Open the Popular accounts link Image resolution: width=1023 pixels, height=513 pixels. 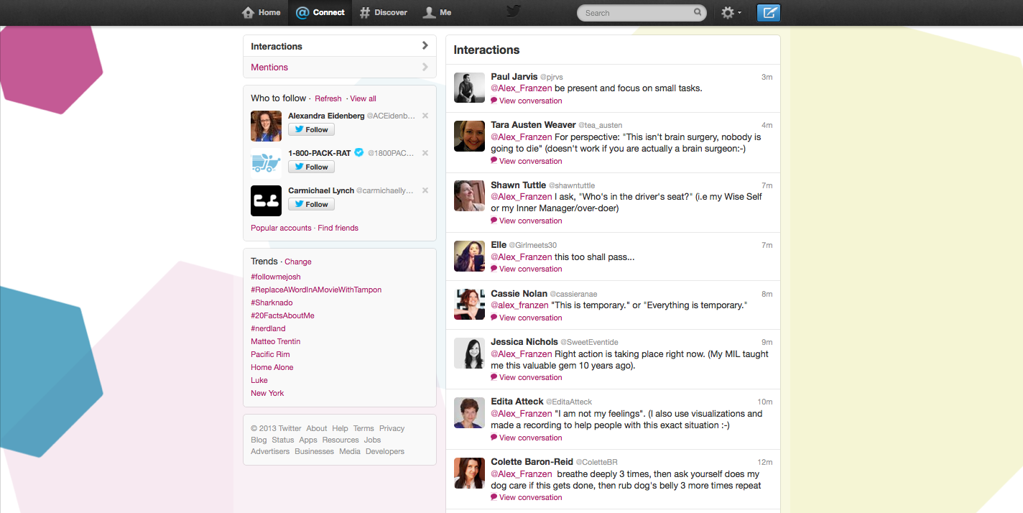click(281, 228)
